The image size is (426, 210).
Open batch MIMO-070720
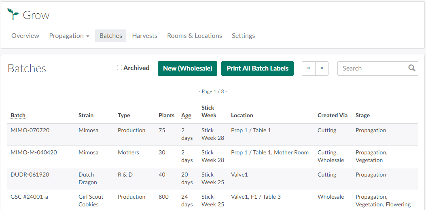tap(30, 130)
